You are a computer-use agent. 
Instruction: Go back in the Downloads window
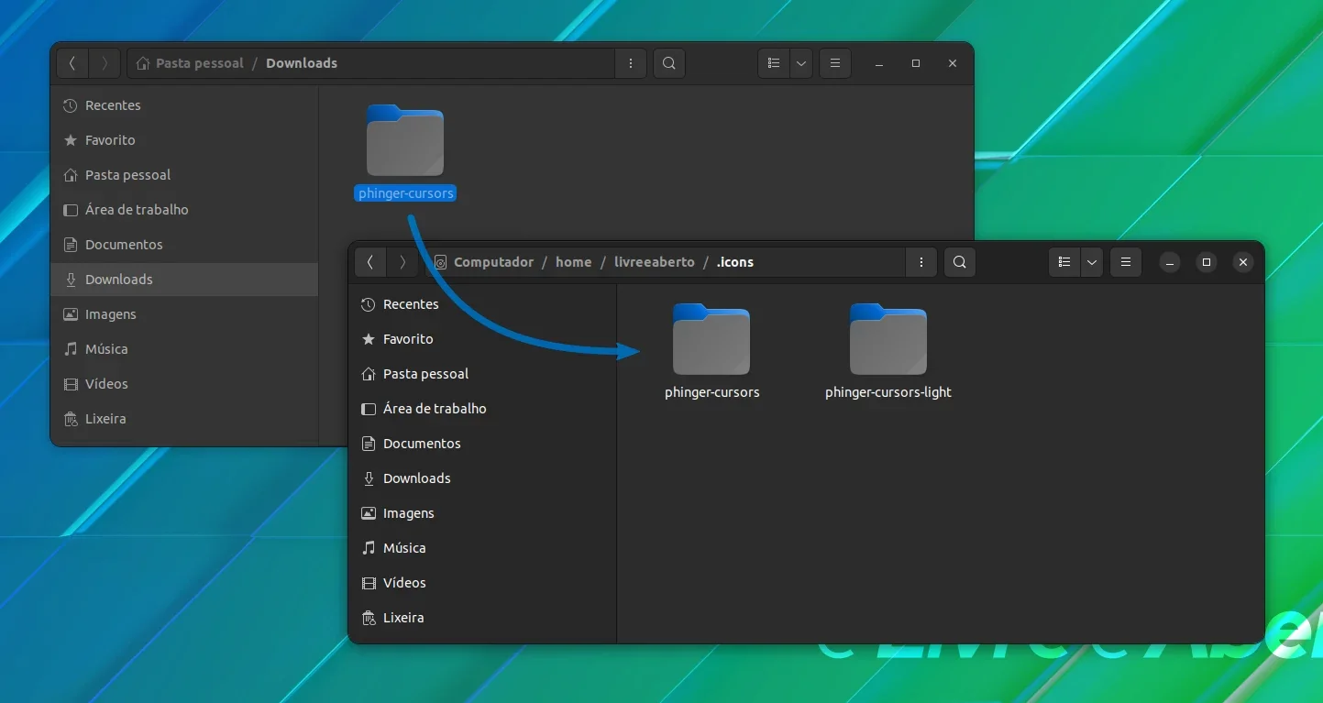coord(72,63)
